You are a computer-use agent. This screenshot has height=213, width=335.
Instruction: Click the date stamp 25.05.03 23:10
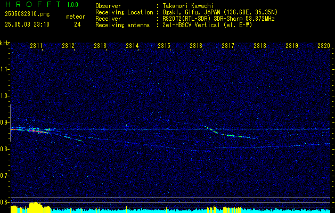point(27,24)
